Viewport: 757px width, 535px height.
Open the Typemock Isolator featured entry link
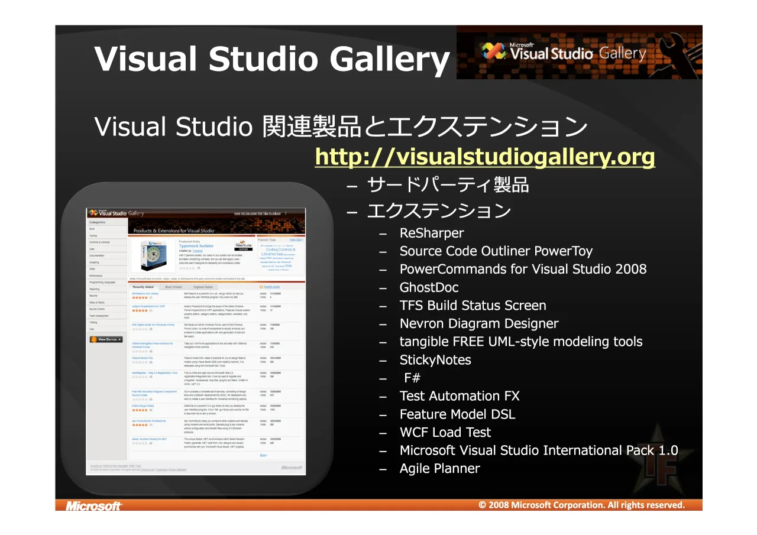[x=196, y=246]
